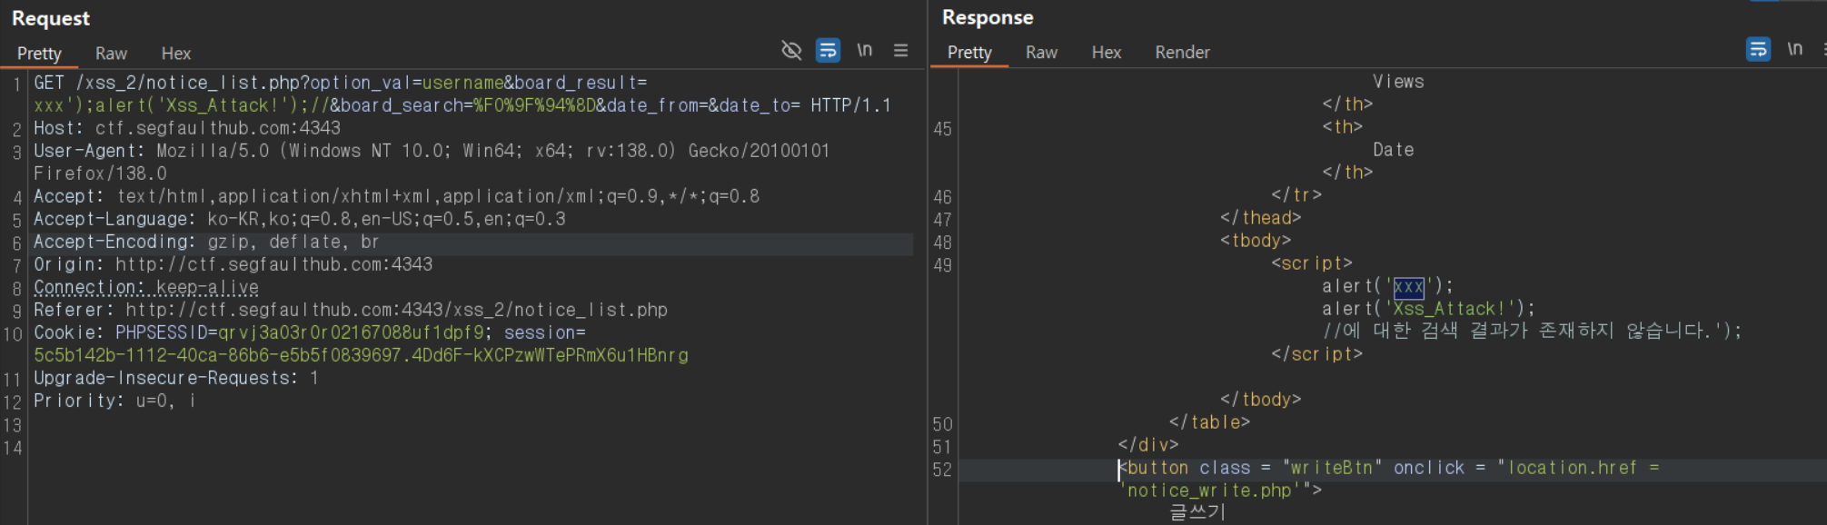
Task: Click the Cookie PHPSESSID value
Action: click(x=352, y=332)
